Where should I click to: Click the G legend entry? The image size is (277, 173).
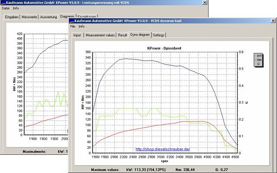click(x=258, y=64)
